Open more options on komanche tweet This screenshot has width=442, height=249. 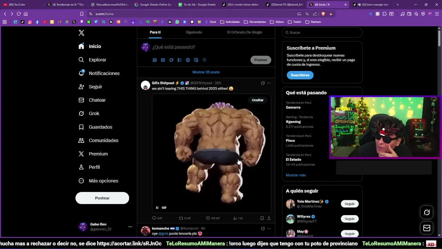click(x=269, y=229)
